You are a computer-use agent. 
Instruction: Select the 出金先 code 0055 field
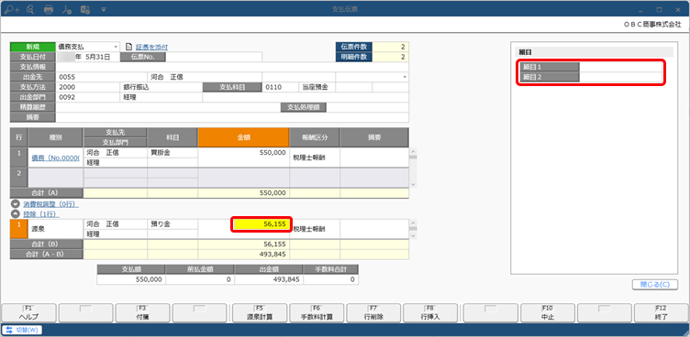tap(101, 77)
